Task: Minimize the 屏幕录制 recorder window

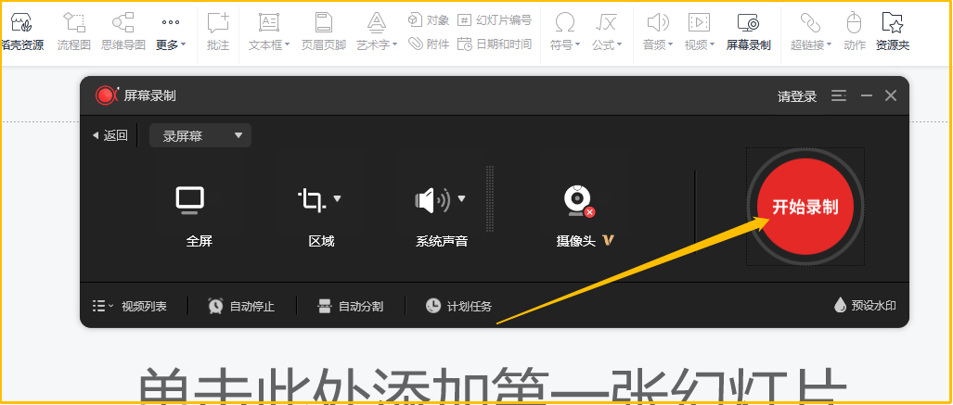Action: (867, 96)
